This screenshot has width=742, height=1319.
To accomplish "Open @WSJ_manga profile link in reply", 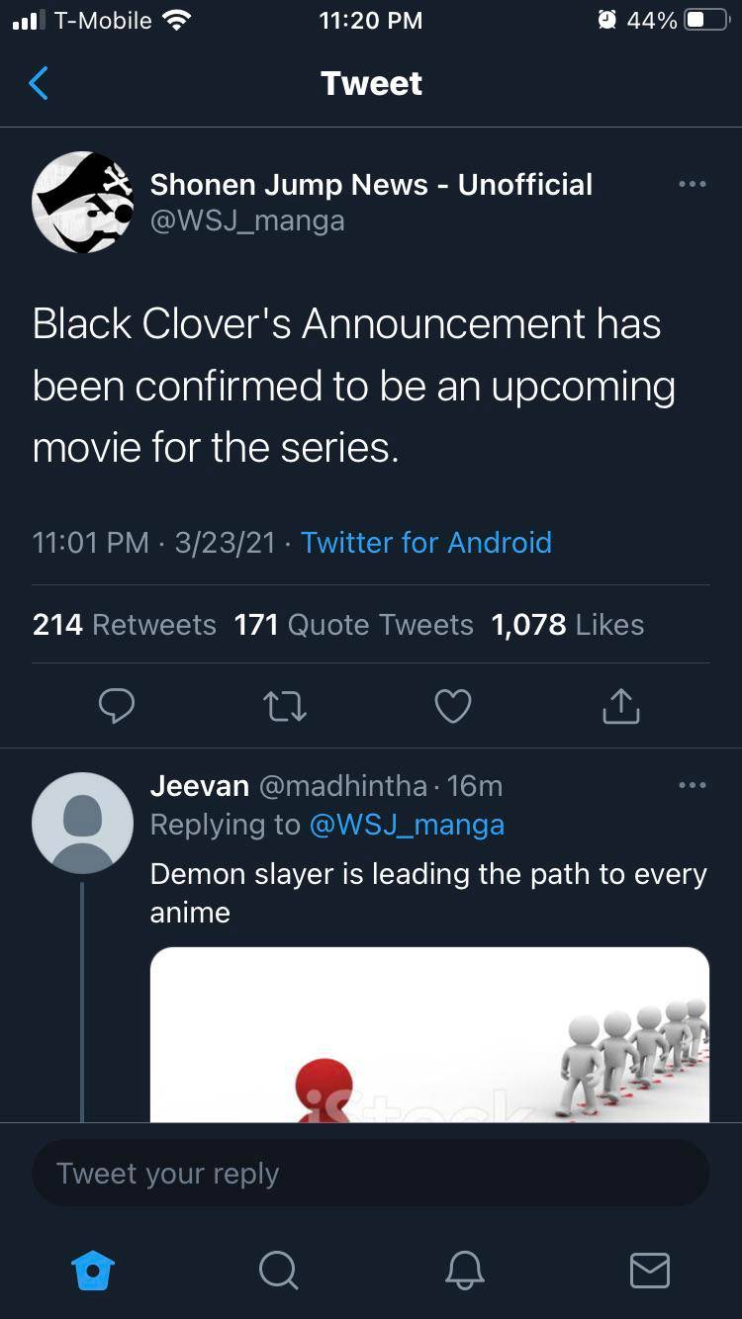I will click(410, 824).
